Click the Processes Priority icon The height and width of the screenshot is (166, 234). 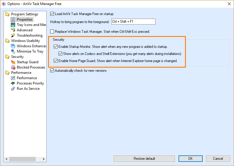click(x=13, y=83)
